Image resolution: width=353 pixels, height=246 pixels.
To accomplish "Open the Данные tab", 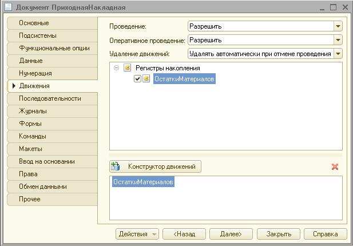I will (x=53, y=61).
